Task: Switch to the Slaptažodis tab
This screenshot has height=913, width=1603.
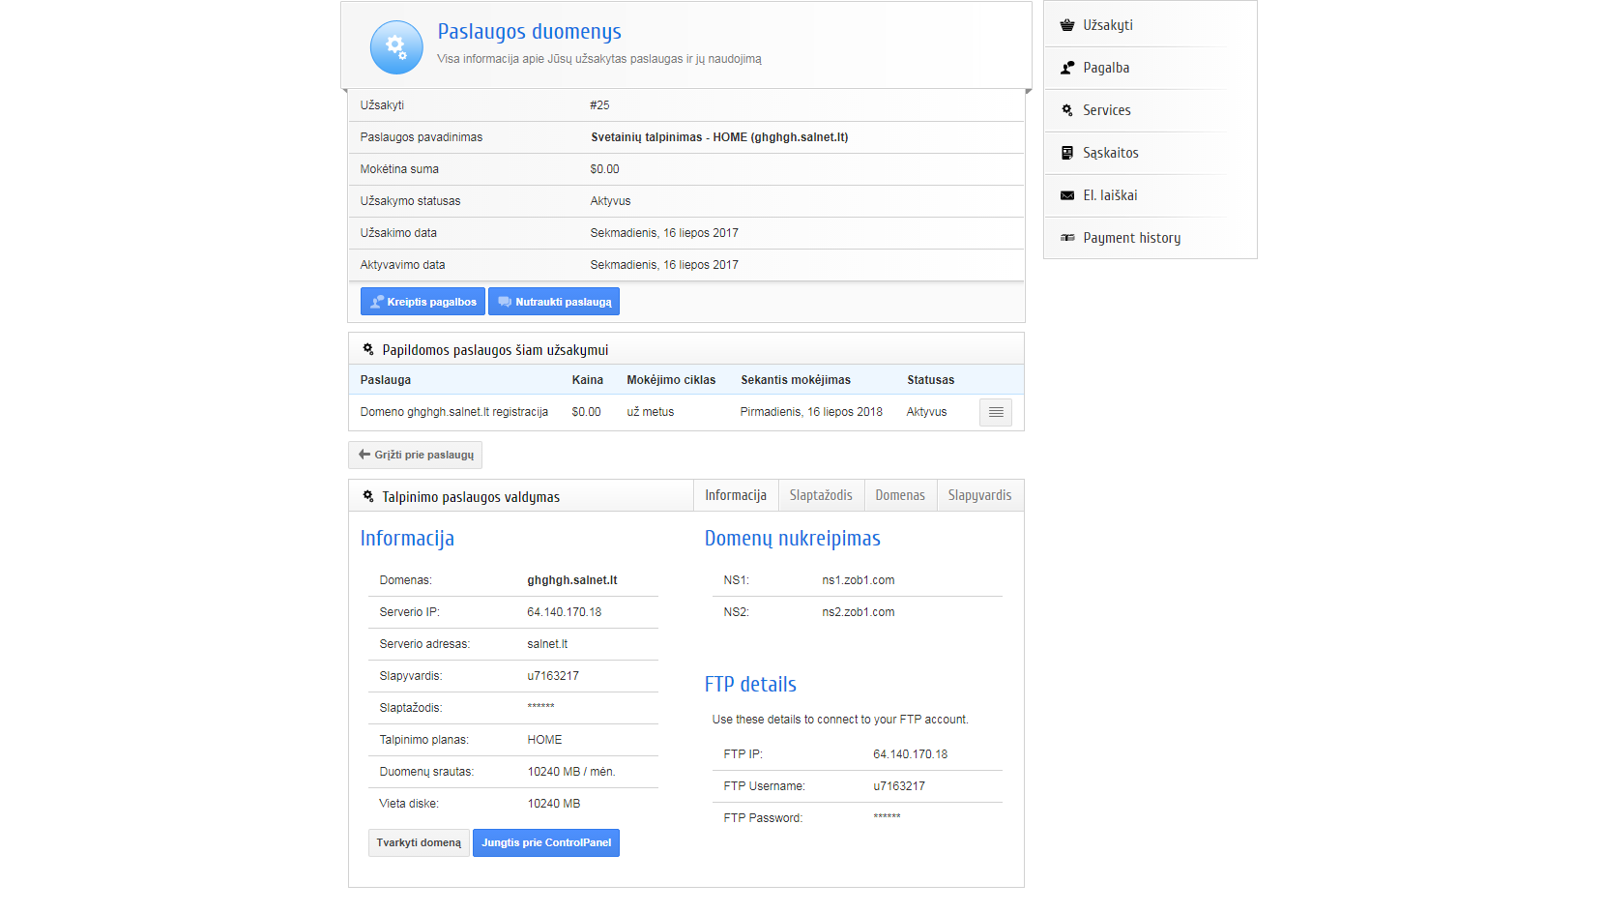Action: point(821,495)
